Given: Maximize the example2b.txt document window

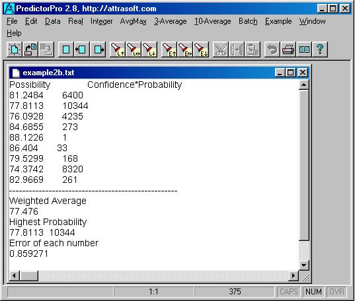Looking at the screenshot, I should pyautogui.click(x=291, y=73).
